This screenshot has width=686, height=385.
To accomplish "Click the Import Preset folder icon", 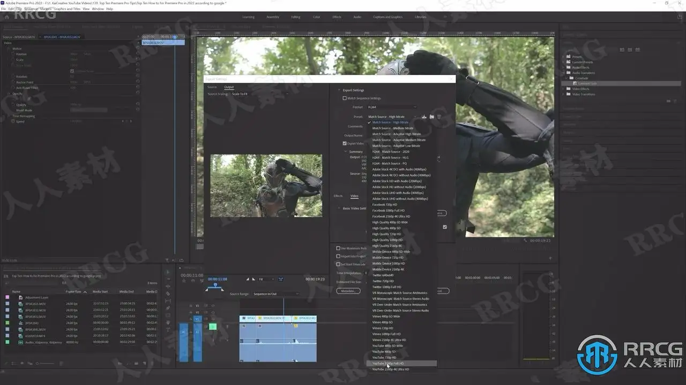I will (431, 117).
